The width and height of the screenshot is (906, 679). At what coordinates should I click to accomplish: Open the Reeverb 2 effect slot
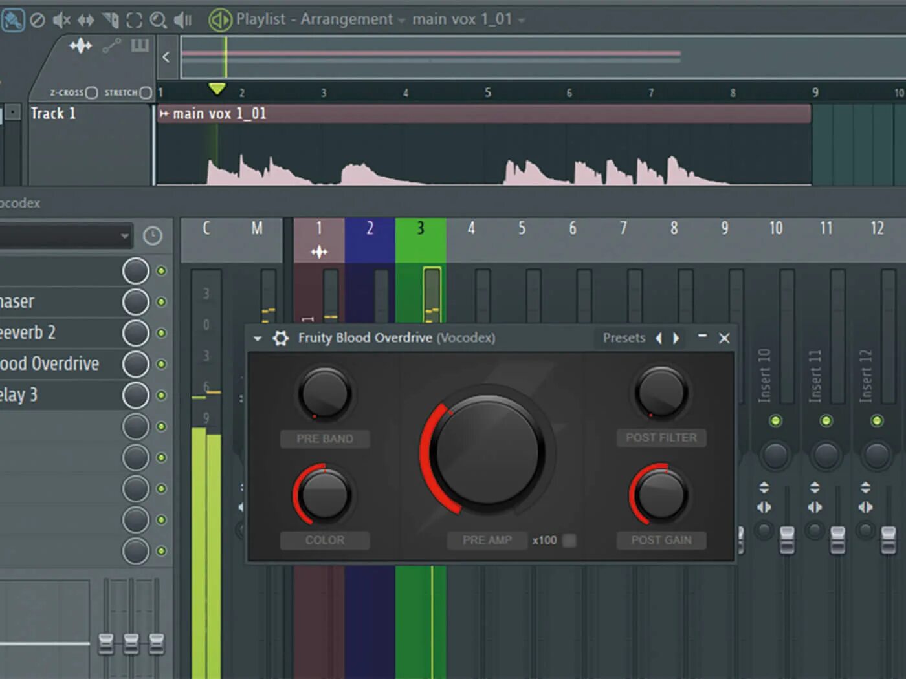(60, 333)
